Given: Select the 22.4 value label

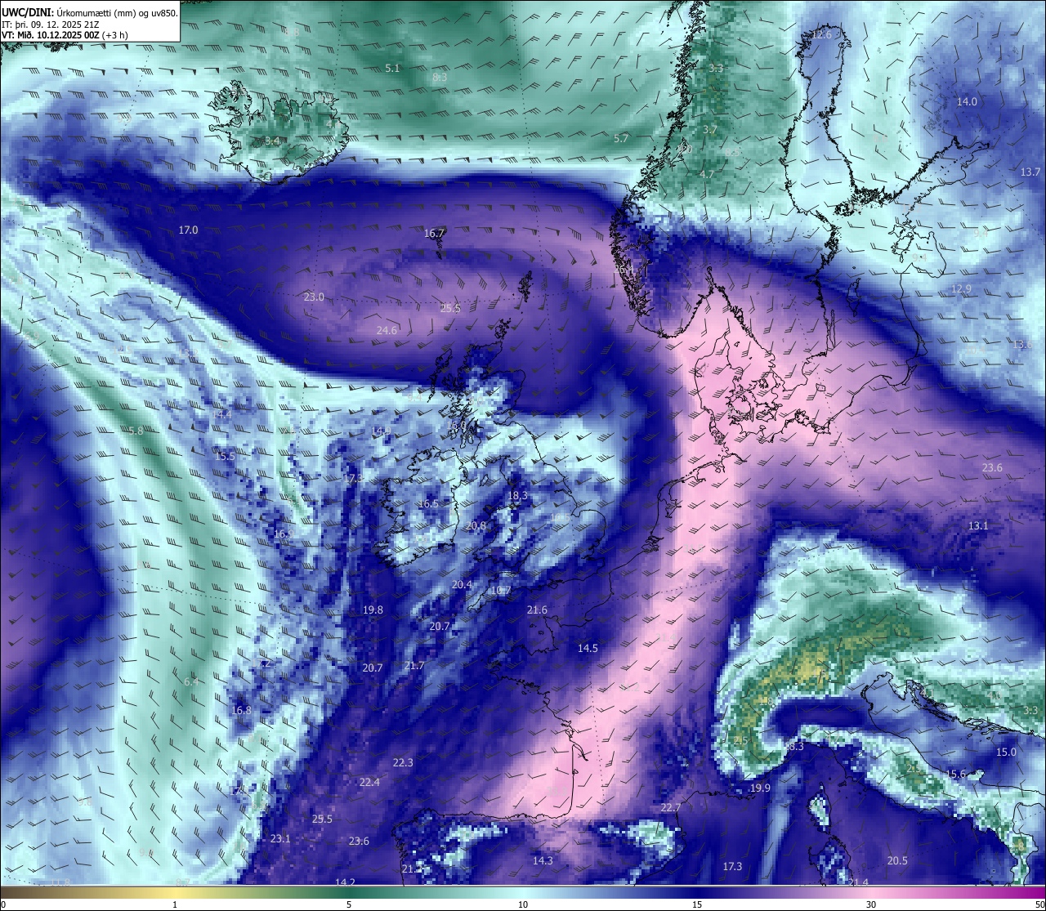Looking at the screenshot, I should click(x=369, y=782).
